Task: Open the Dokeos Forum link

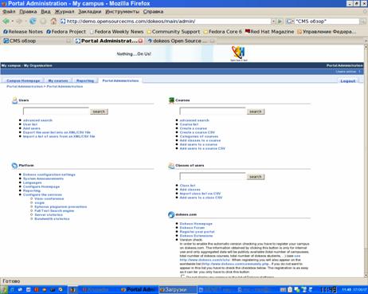Action: pyautogui.click(x=192, y=228)
